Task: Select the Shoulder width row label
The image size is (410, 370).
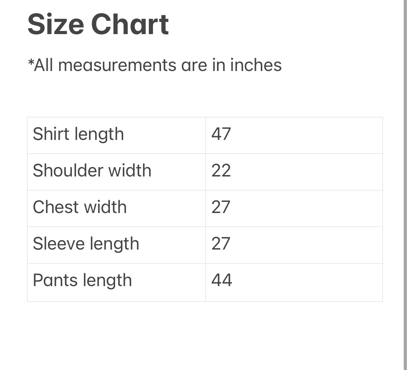Action: (92, 171)
